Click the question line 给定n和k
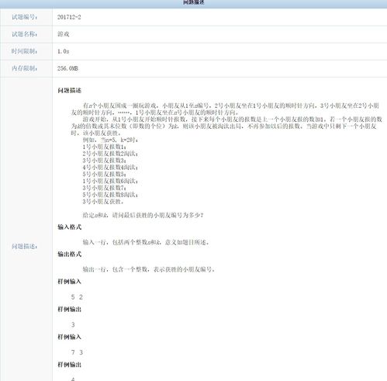 point(143,215)
